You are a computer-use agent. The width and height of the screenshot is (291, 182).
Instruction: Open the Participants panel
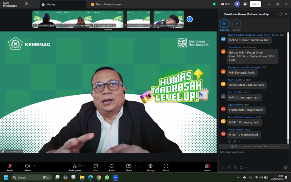[75, 167]
